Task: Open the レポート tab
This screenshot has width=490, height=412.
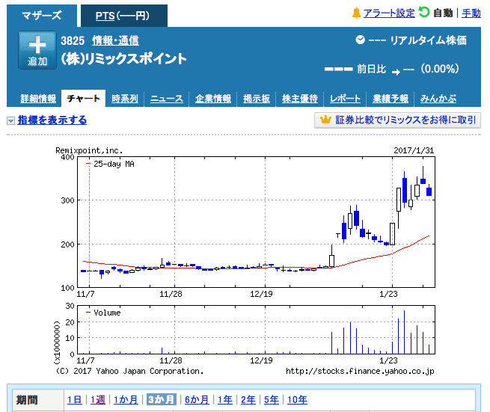Action: 345,99
